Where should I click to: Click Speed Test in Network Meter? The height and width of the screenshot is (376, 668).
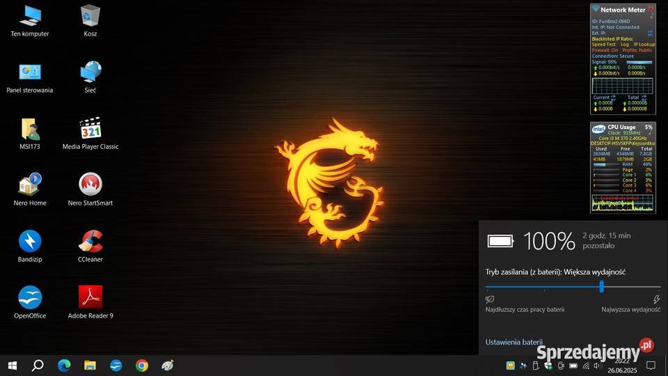coord(604,45)
